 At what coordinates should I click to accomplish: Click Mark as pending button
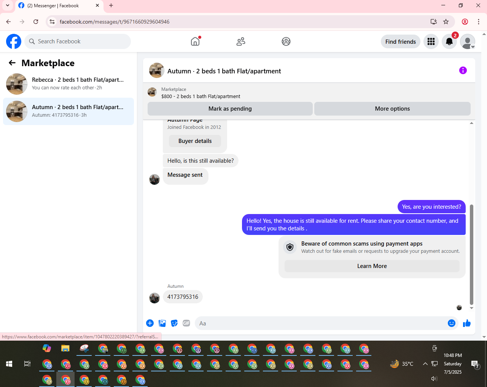pos(230,109)
